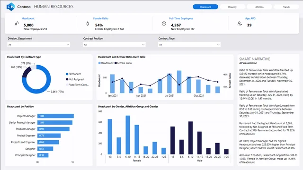The width and height of the screenshot is (303, 170).
Task: Click the Female Ratio legend item
Action: coord(123,63)
